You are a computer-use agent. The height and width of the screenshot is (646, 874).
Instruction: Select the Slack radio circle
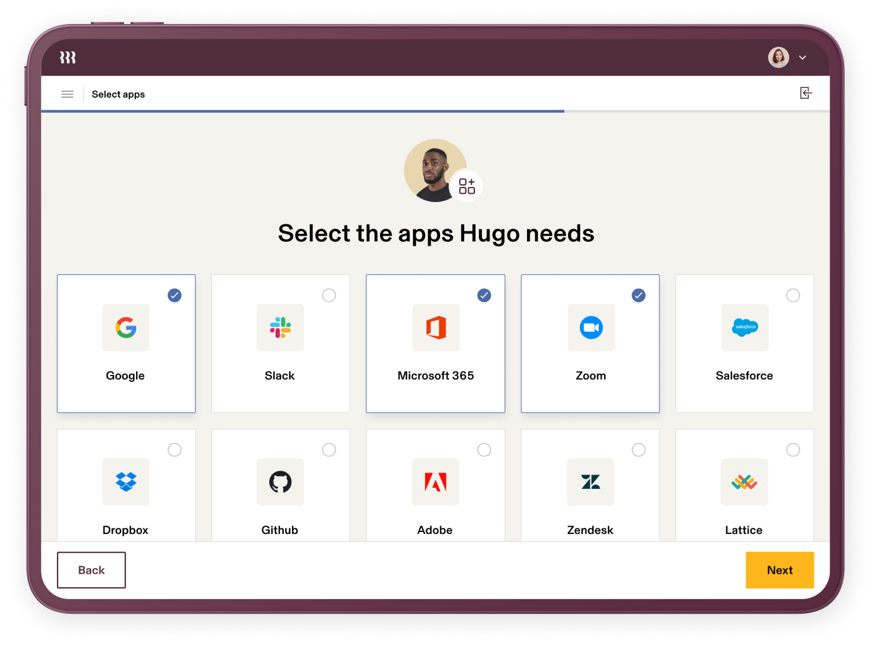(x=329, y=295)
